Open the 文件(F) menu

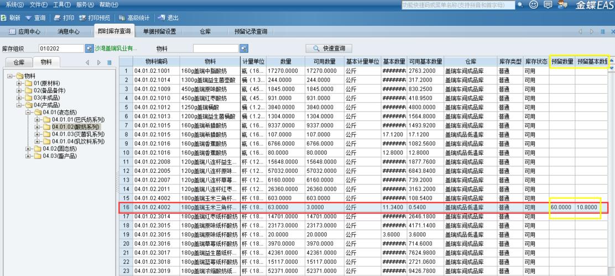pos(39,5)
